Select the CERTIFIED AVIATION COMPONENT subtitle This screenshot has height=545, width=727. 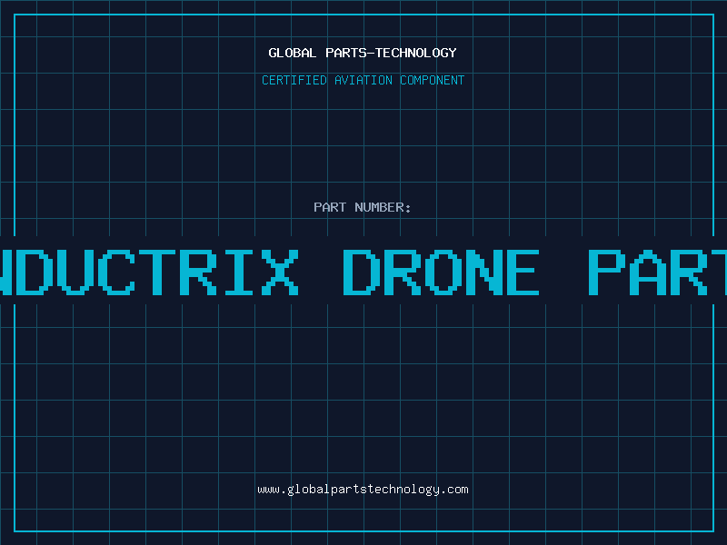coord(363,80)
